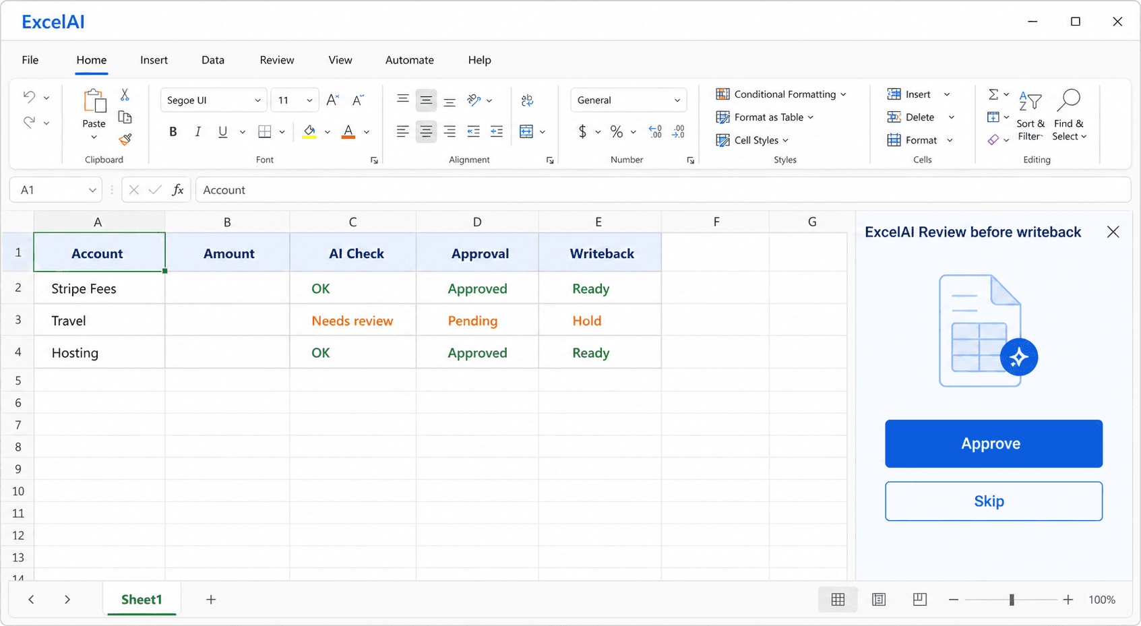Image resolution: width=1141 pixels, height=626 pixels.
Task: Open the Sort & Filter menu
Action: click(x=1030, y=115)
